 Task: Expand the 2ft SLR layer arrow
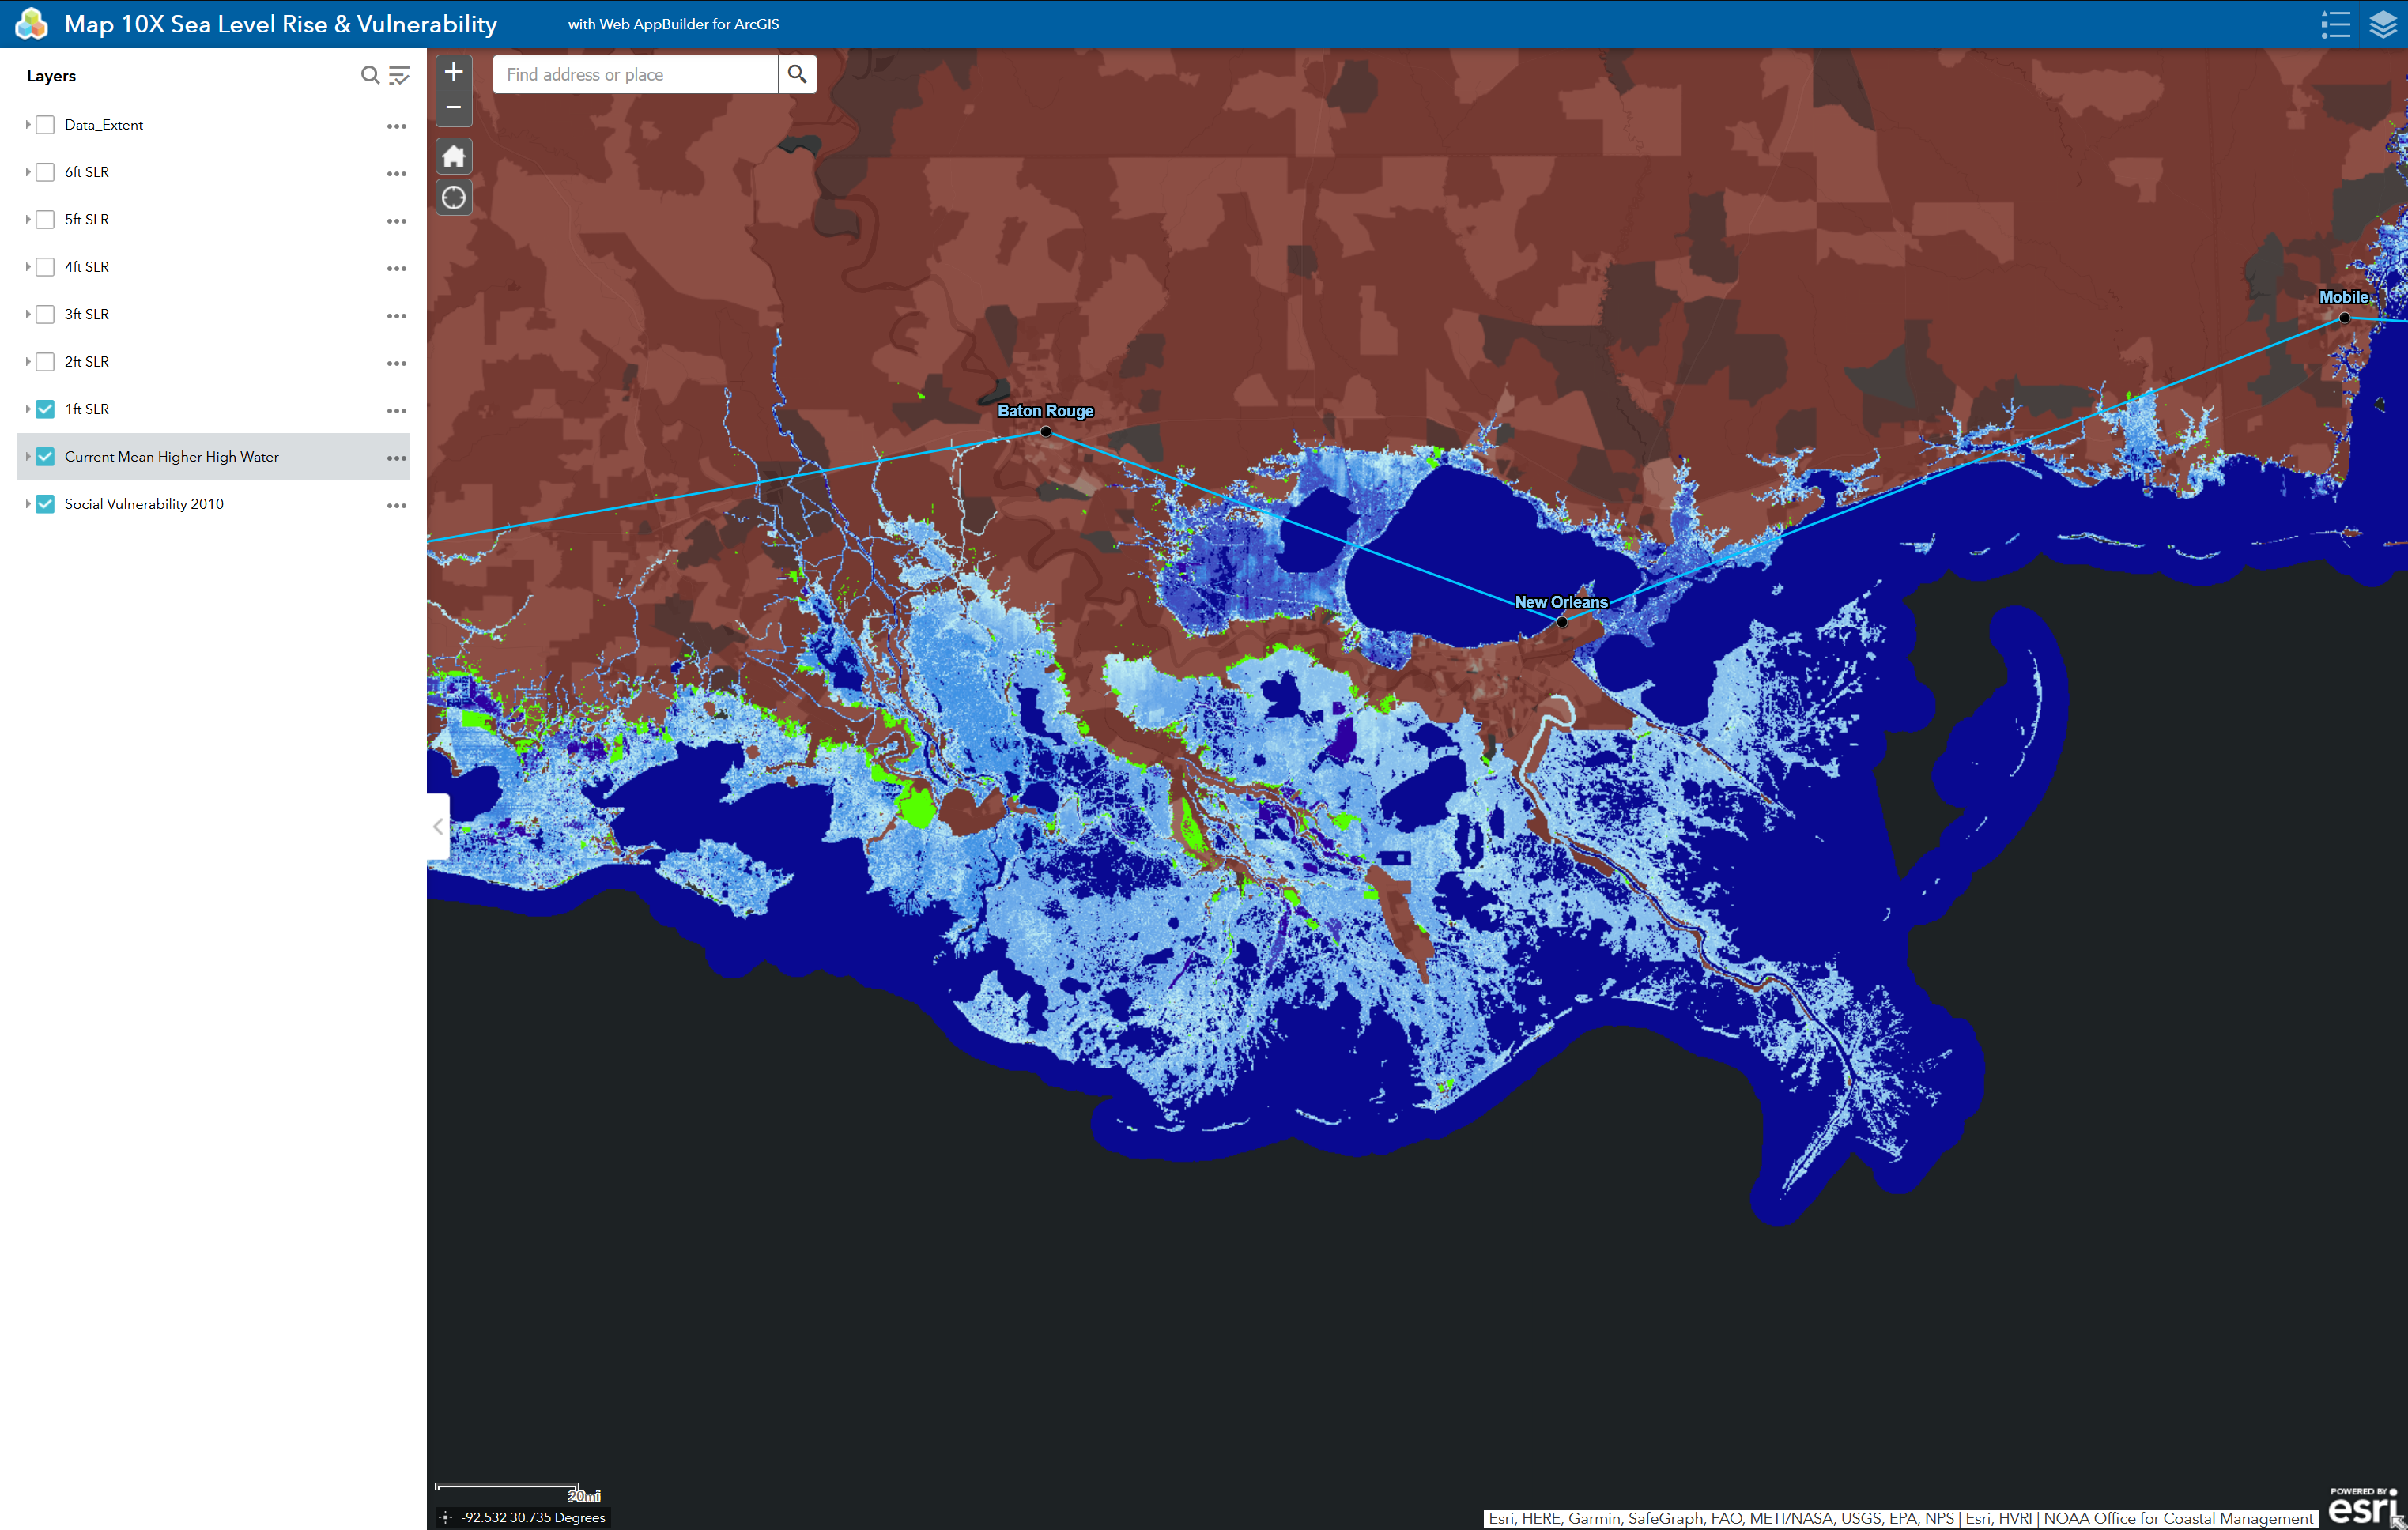coord(27,362)
